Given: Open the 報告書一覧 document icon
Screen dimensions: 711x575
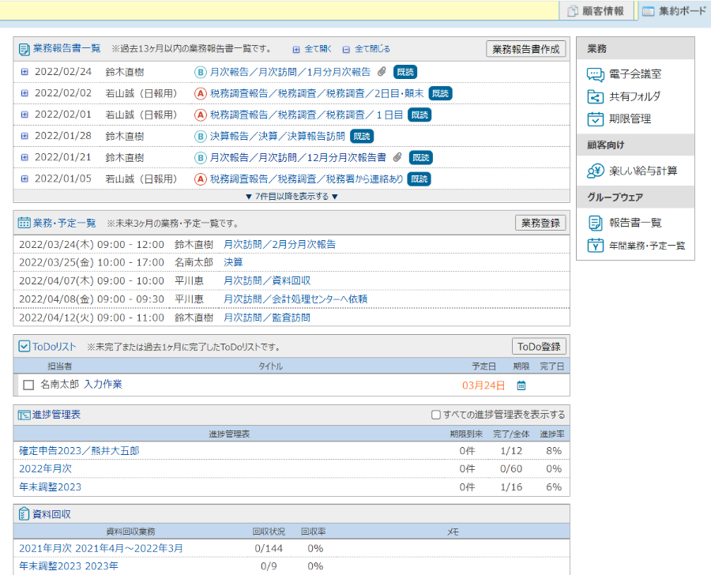Looking at the screenshot, I should click(596, 223).
